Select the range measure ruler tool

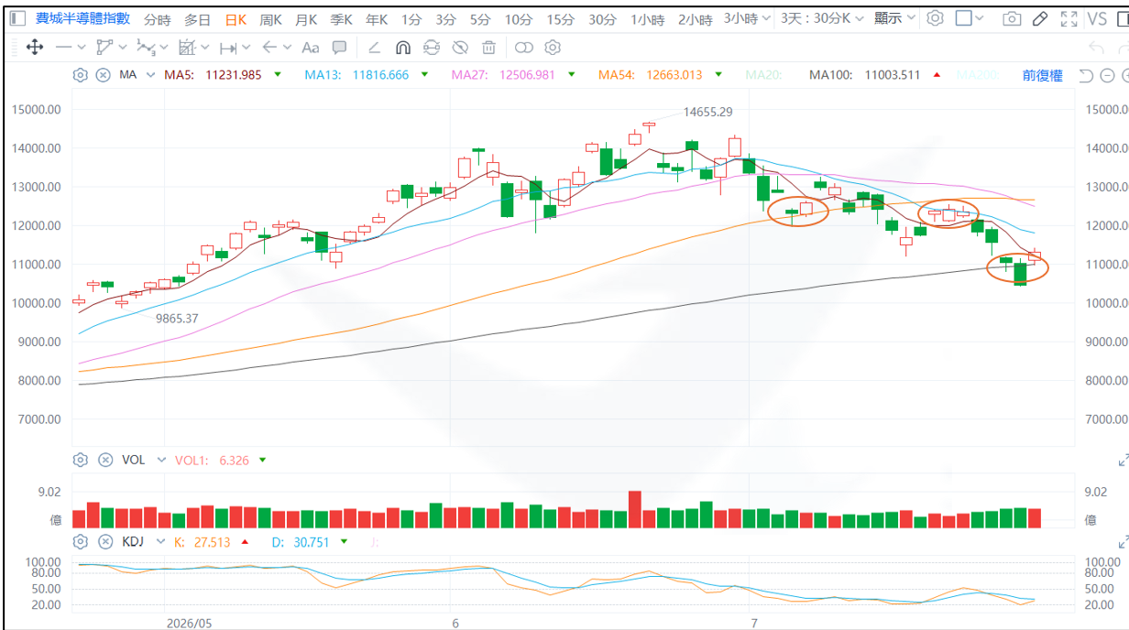pyautogui.click(x=229, y=48)
